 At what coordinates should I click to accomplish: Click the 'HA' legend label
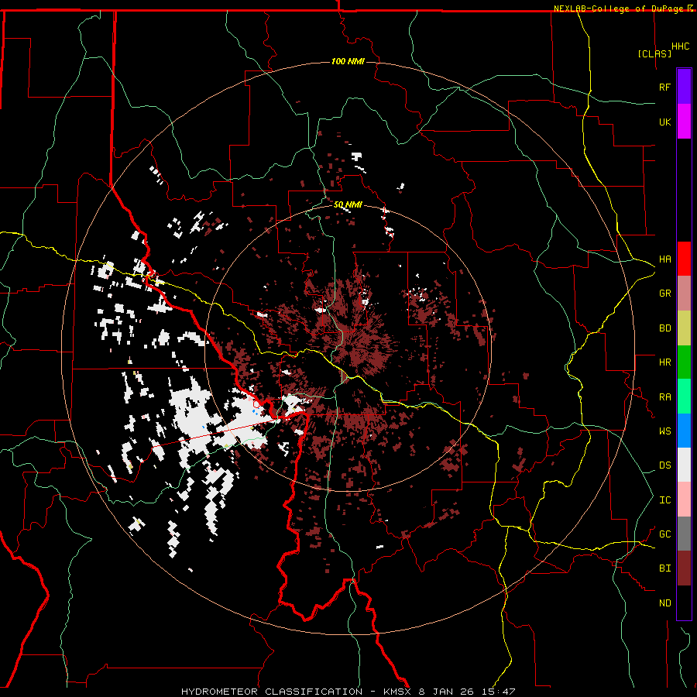tap(664, 259)
